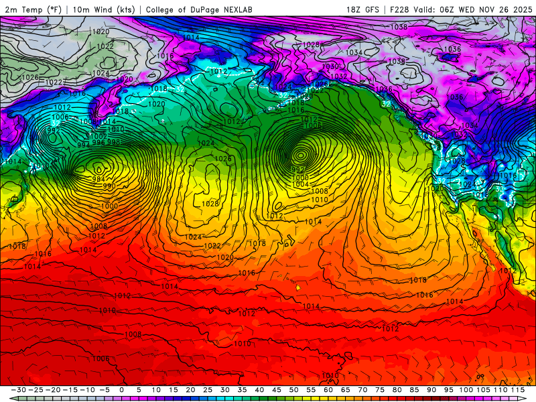
Task: Select the 110 value on temperature scale
Action: 500,390
